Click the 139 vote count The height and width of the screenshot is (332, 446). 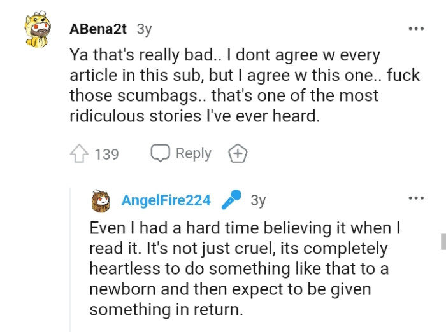click(x=106, y=154)
